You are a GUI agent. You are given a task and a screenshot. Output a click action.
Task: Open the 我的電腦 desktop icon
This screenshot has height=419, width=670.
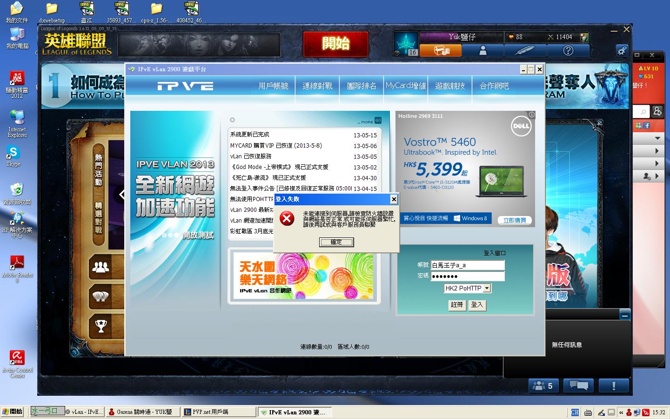(x=17, y=38)
